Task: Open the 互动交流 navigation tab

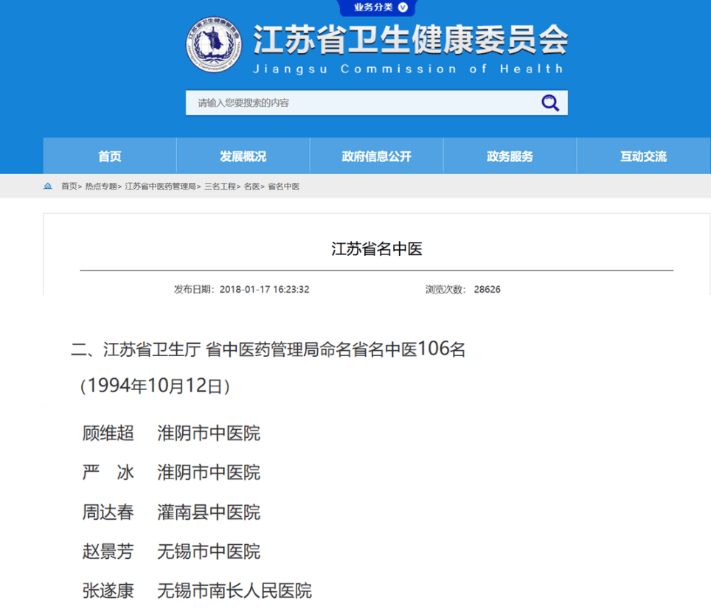Action: [643, 156]
